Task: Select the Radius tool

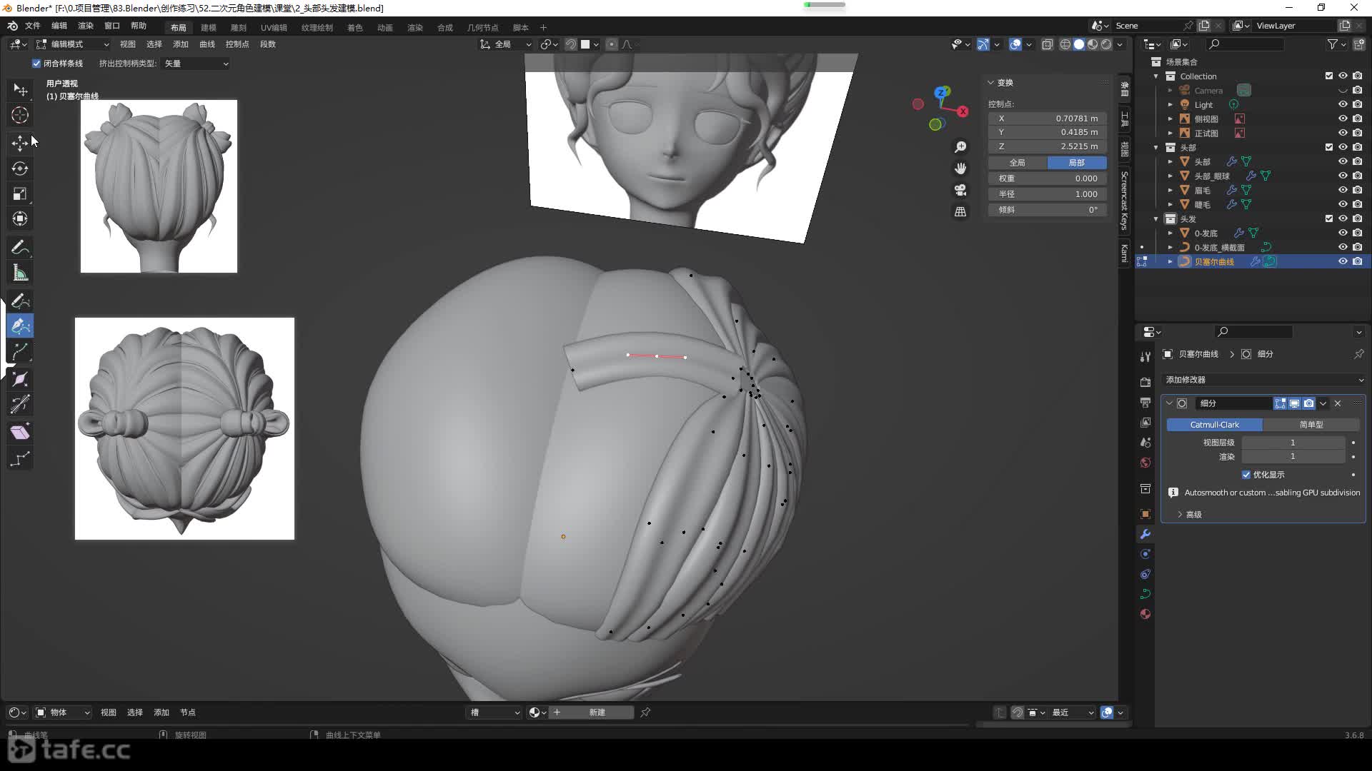Action: click(x=20, y=379)
